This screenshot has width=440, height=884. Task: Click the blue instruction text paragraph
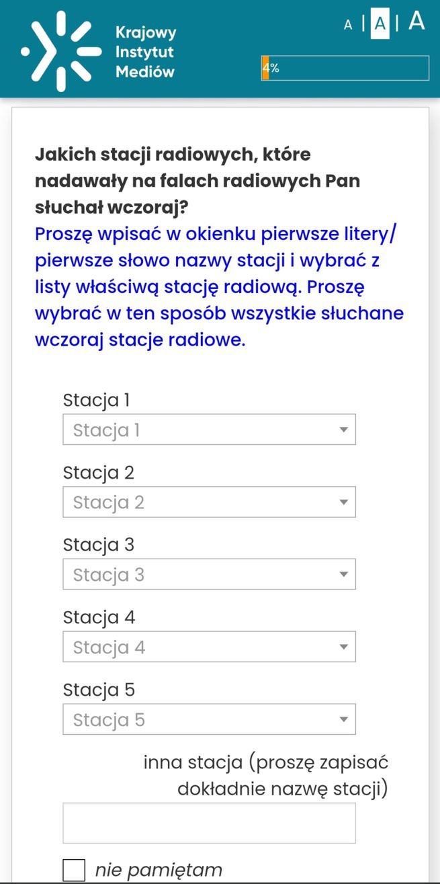tap(219, 286)
